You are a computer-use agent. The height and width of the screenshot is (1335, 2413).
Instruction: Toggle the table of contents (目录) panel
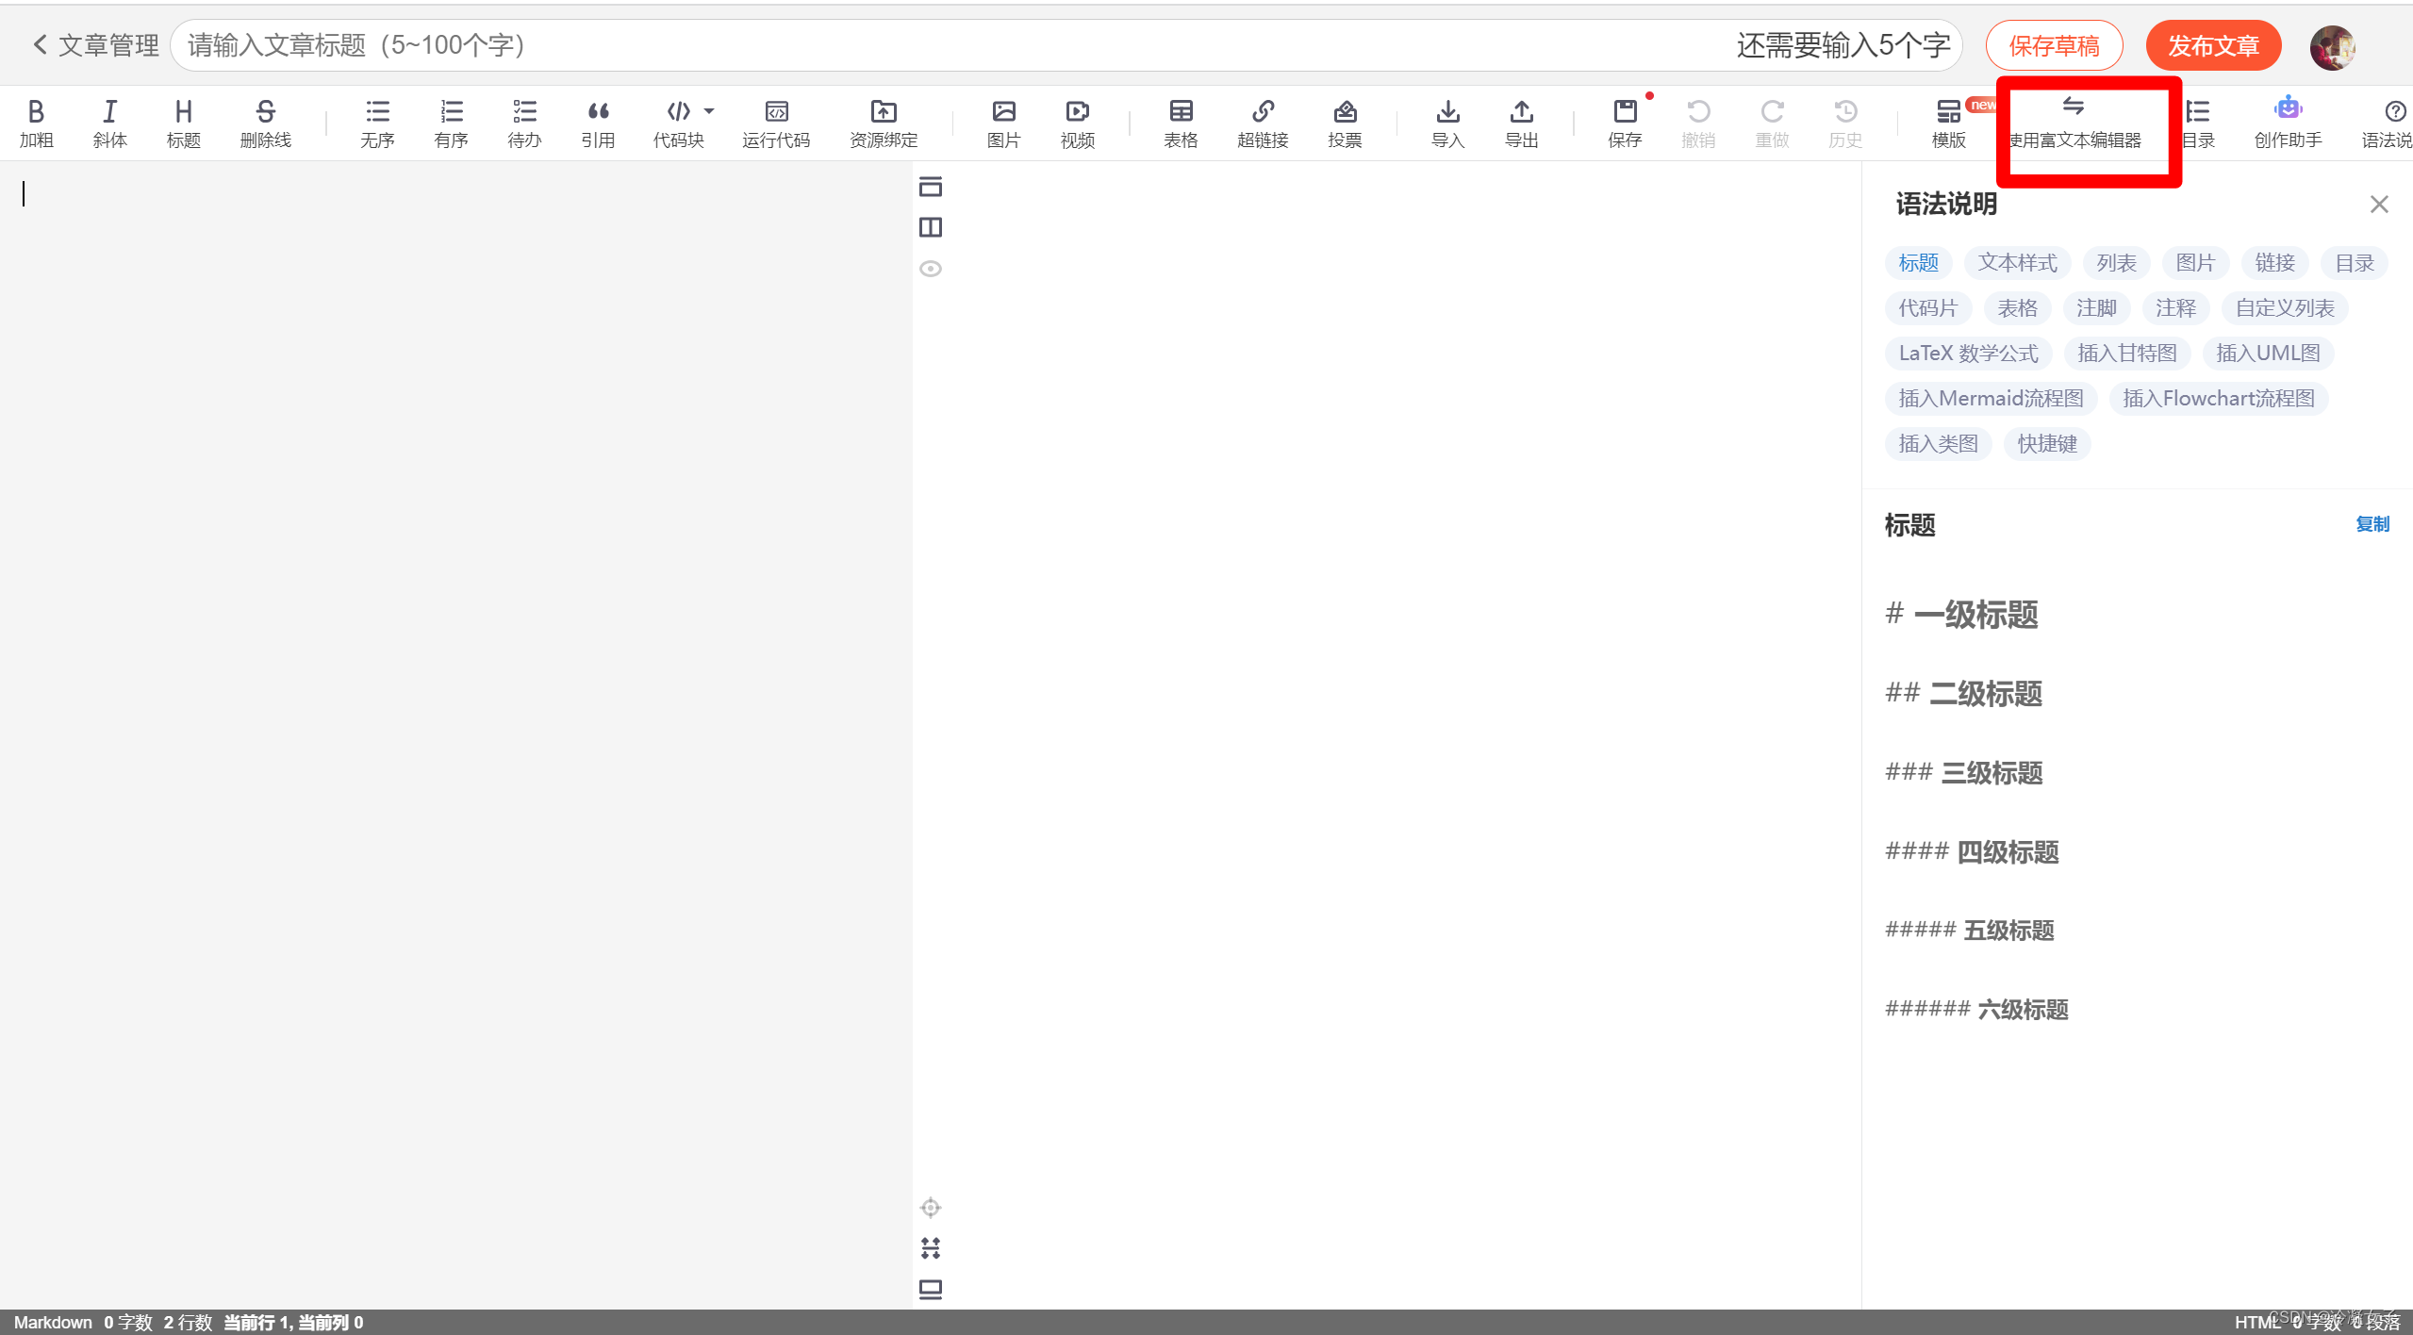(2198, 123)
